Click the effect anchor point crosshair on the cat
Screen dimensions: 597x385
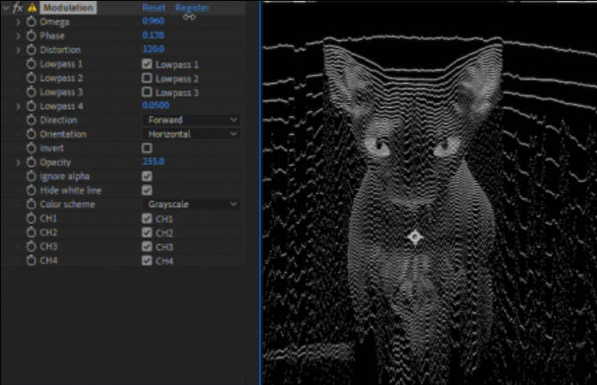tap(415, 237)
